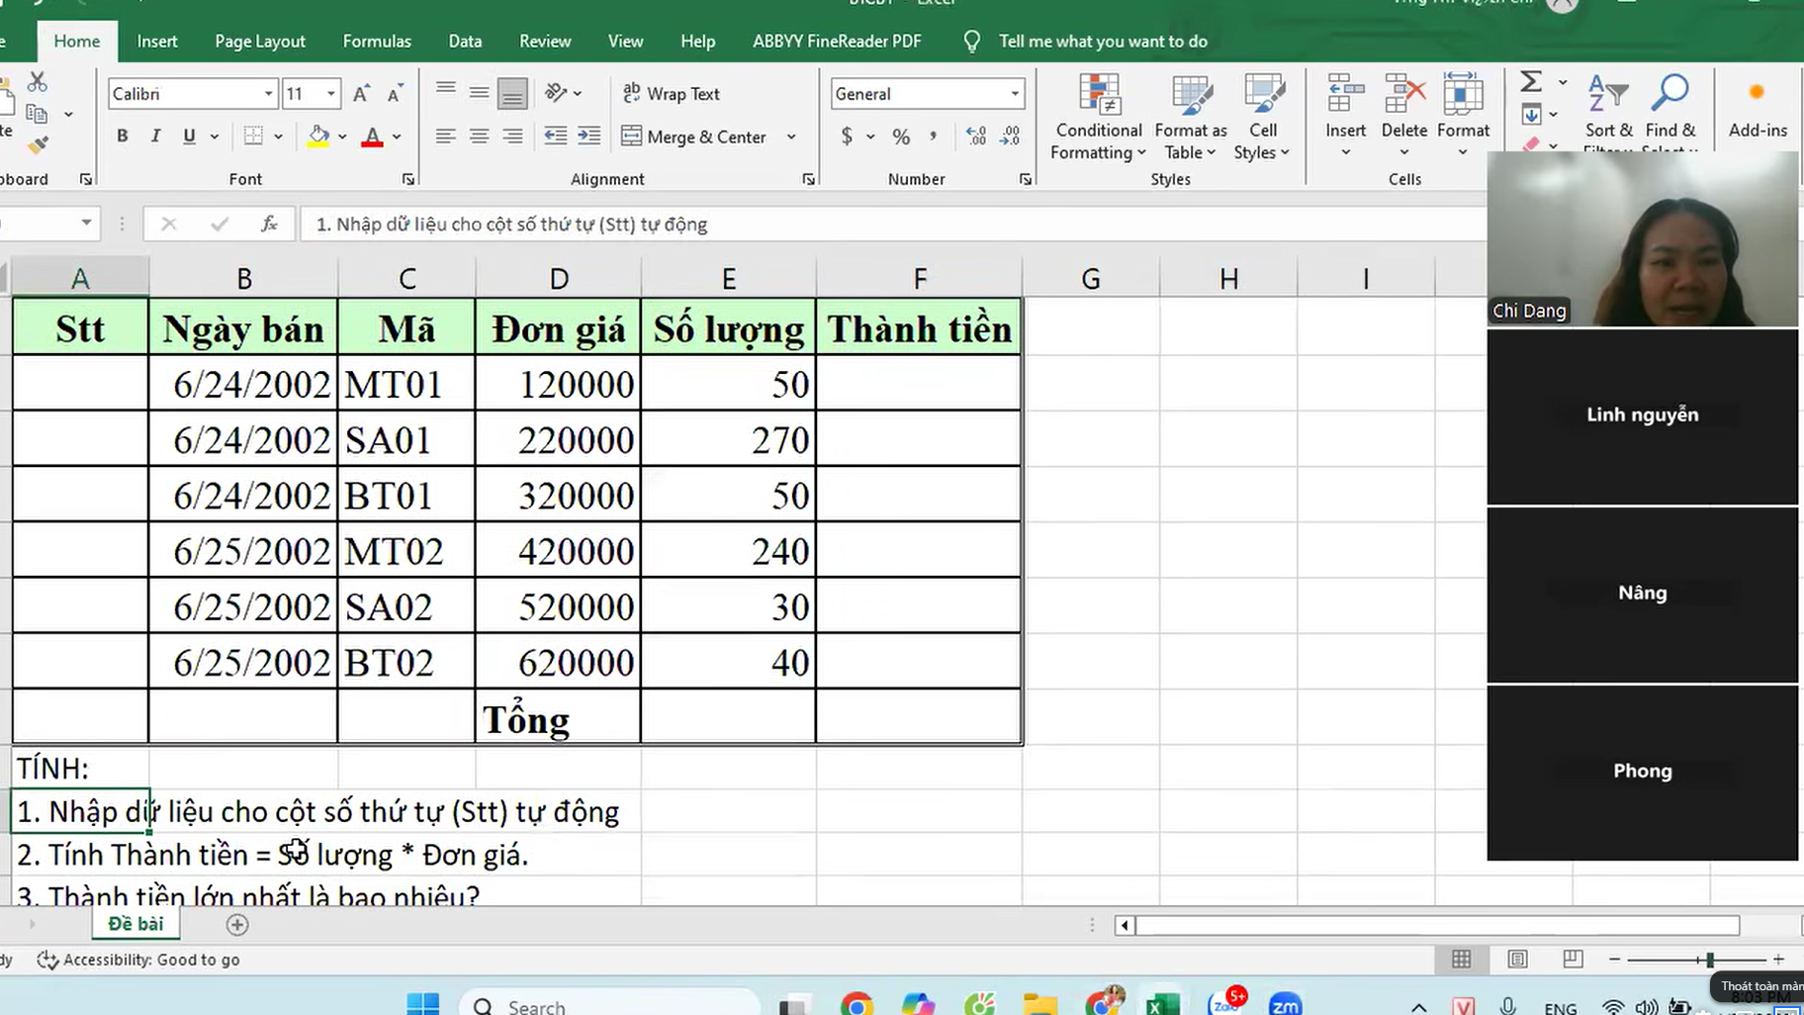The image size is (1804, 1015).
Task: Select the Đề bài sheet tab
Action: point(135,923)
